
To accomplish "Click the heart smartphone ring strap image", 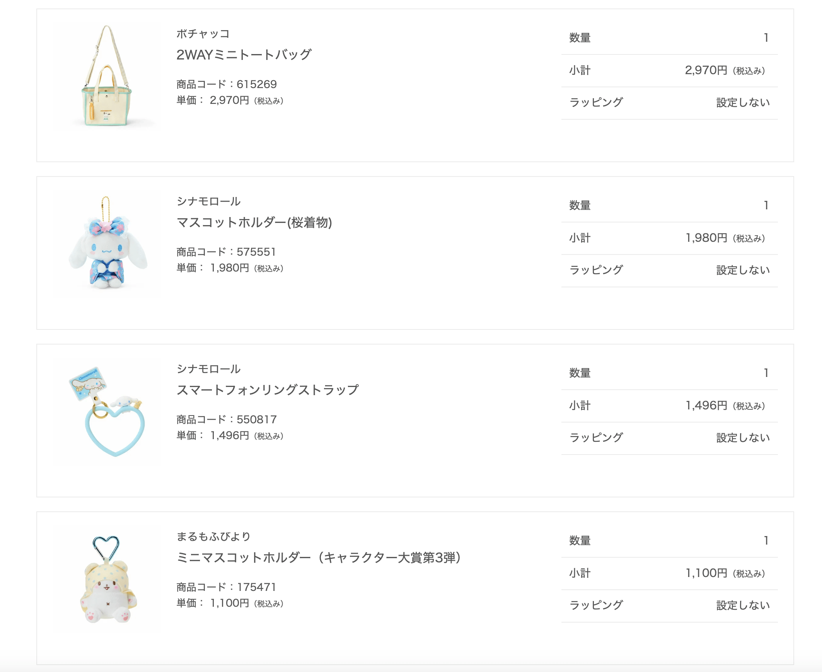I will click(107, 411).
